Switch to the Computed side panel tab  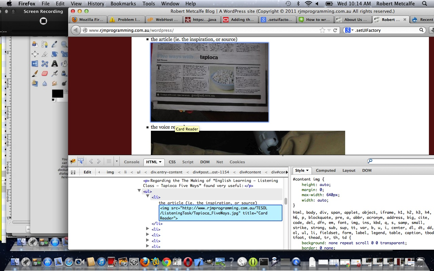325,170
